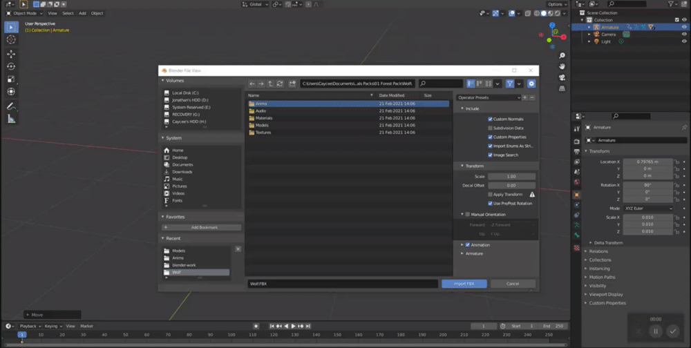Create a new folder in file browser
Screen dimensions: 691x348
(x=292, y=84)
